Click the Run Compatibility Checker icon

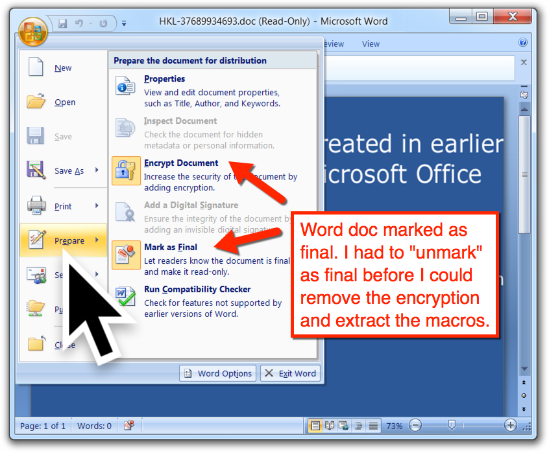click(x=125, y=297)
